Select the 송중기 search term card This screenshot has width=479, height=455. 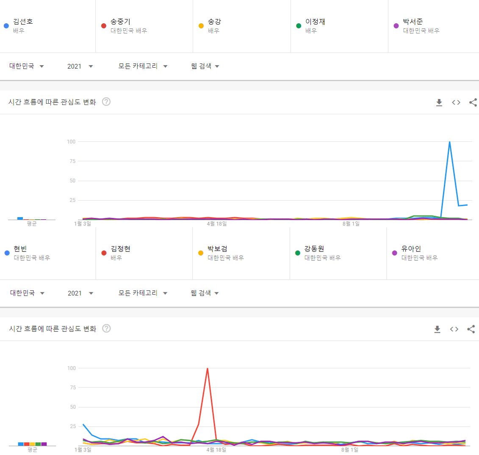tap(144, 26)
